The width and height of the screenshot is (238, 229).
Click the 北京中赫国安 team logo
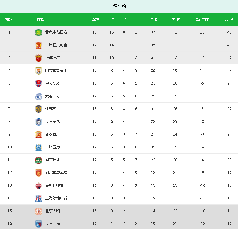39,32
